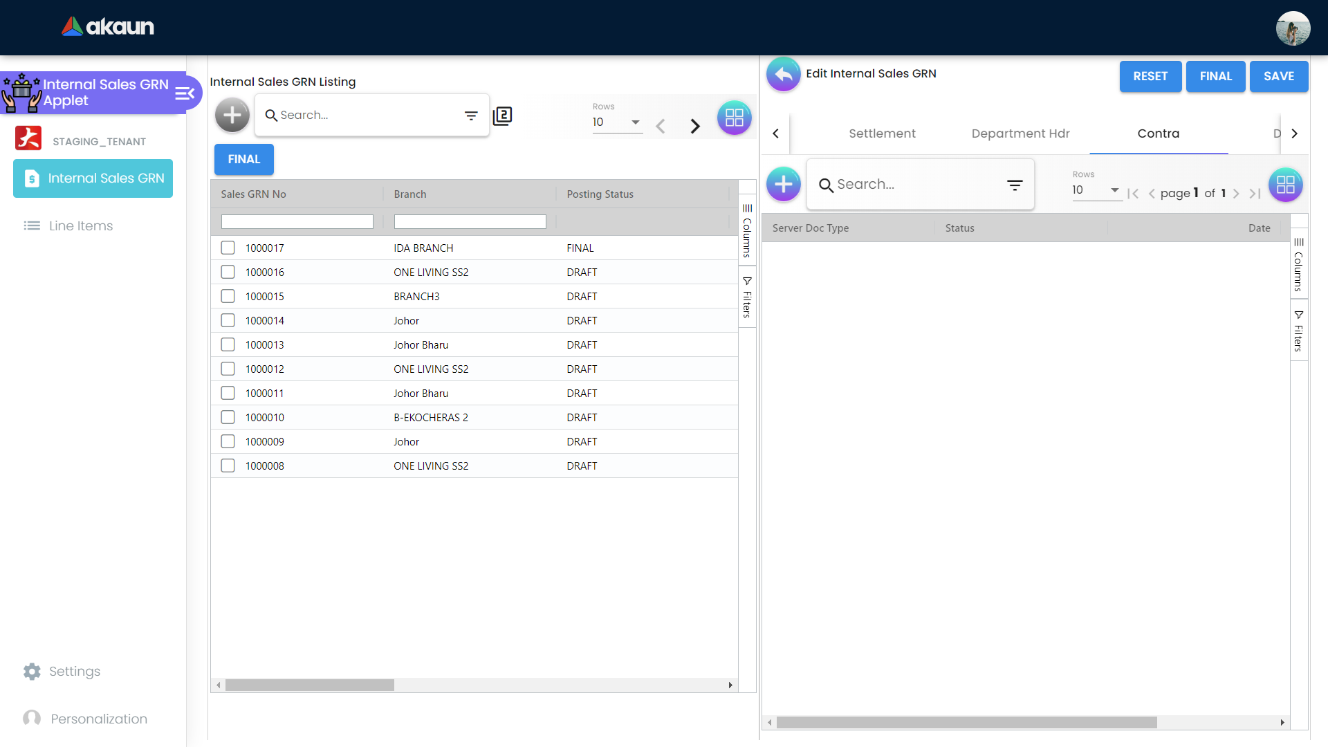Select checkbox for row 1000014
This screenshot has height=747, width=1328.
(x=228, y=320)
